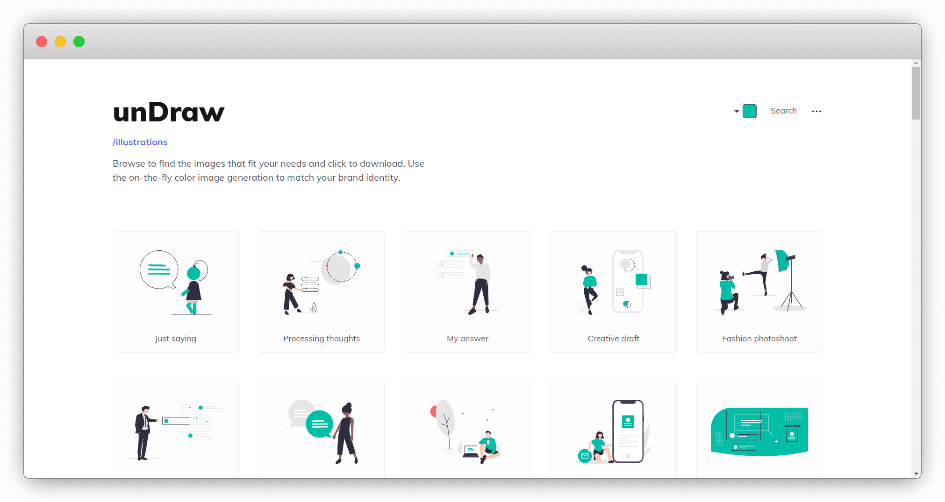Expand the color picker dropdown arrow

coord(737,111)
